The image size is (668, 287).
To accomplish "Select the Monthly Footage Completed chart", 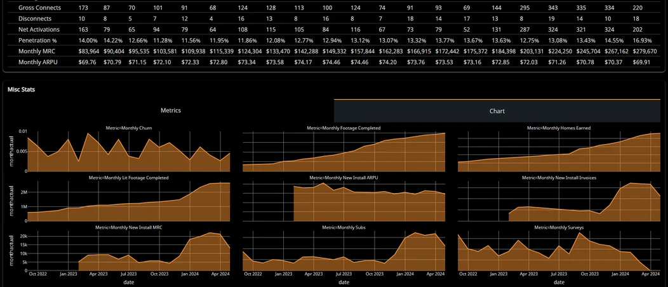I will pyautogui.click(x=344, y=151).
